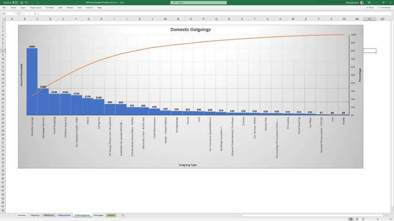The height and width of the screenshot is (221, 394).
Task: Switch to the Mortgages sheet tab
Action: coord(98,215)
